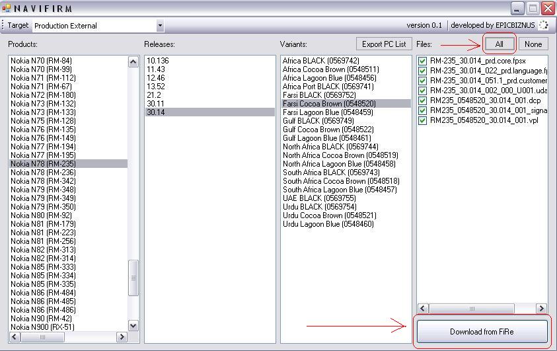This screenshot has width=557, height=351.
Task: Uncheck RM235_0548520_30.014_001.vpl file
Action: [x=422, y=121]
